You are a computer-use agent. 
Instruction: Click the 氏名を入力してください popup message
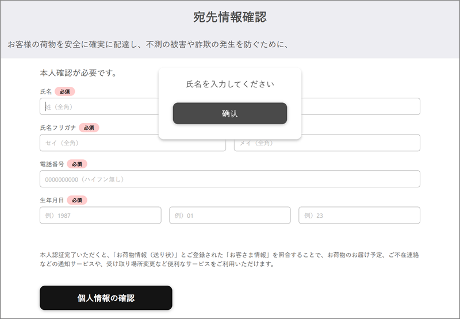pos(229,84)
